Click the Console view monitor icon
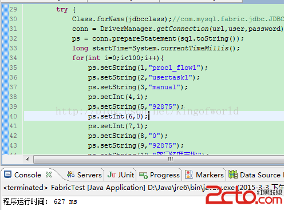Screen dimensions: 284x210 pyautogui.click(x=8, y=175)
